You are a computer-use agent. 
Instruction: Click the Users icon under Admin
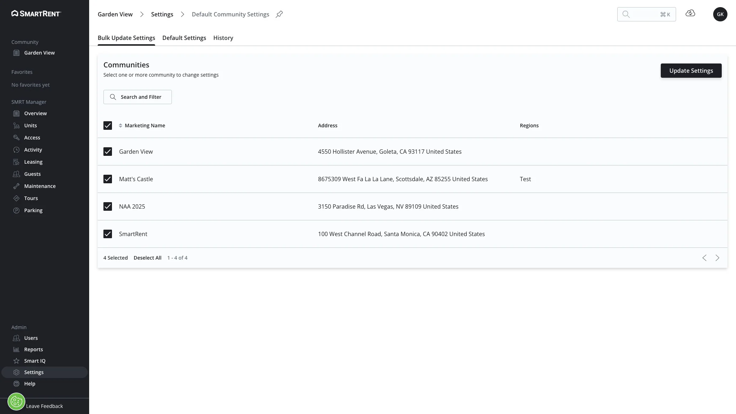(x=16, y=338)
